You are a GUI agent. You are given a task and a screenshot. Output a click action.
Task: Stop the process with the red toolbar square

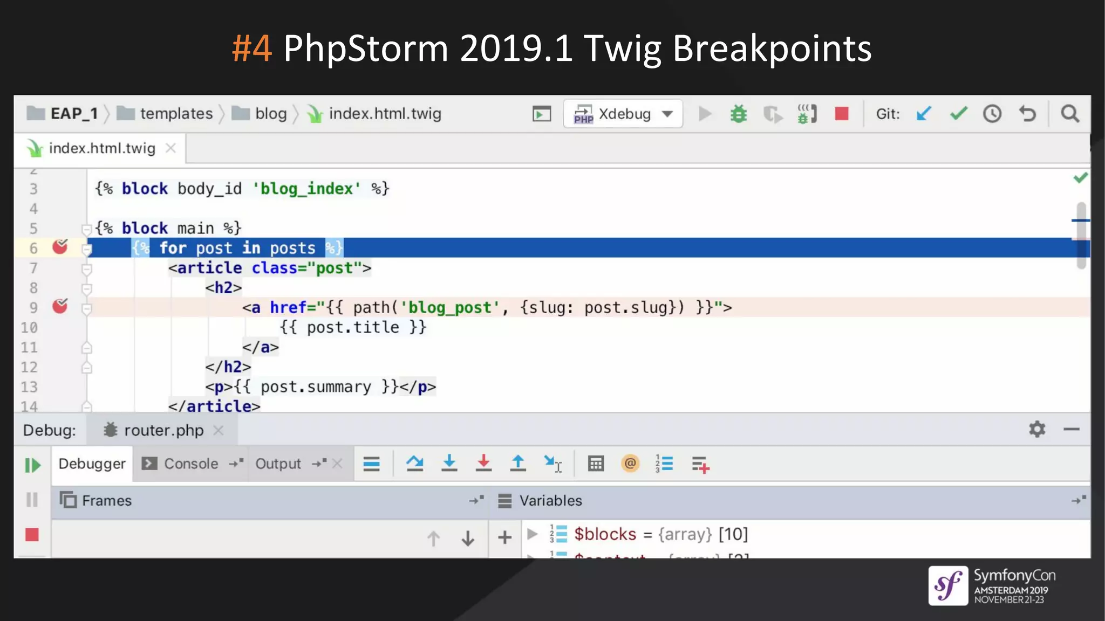pos(842,114)
